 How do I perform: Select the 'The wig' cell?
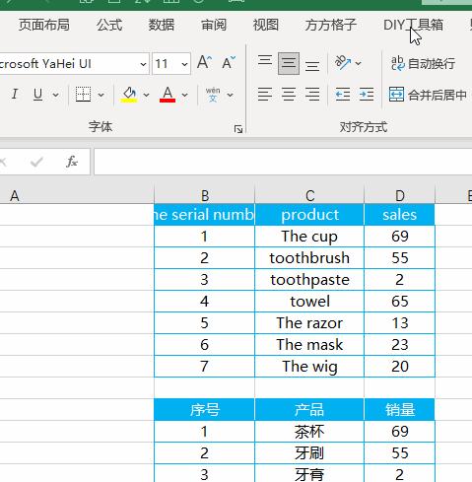309,367
